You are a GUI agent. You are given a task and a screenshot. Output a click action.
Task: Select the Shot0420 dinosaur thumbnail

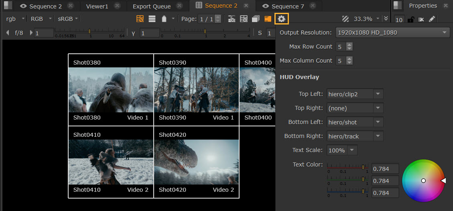[197, 162]
